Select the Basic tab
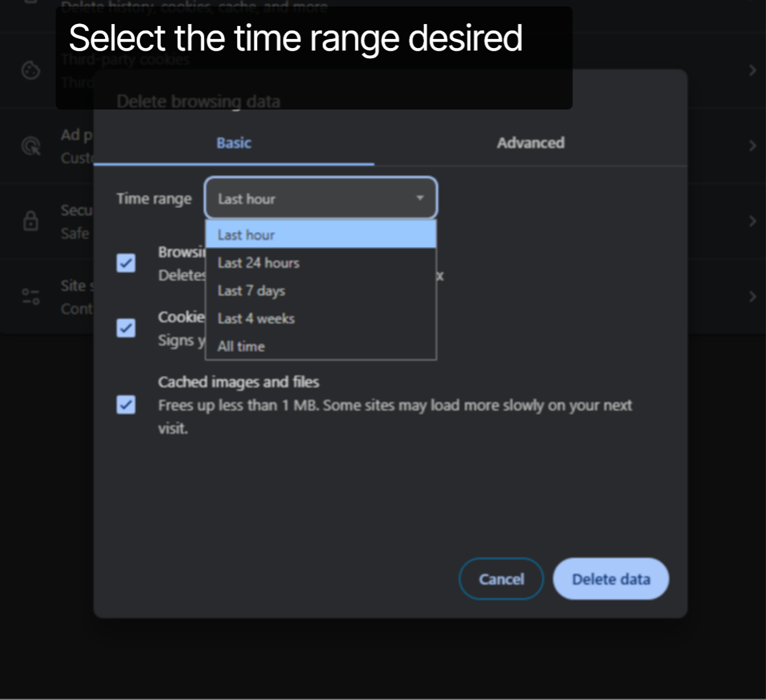The height and width of the screenshot is (700, 766). pos(234,143)
